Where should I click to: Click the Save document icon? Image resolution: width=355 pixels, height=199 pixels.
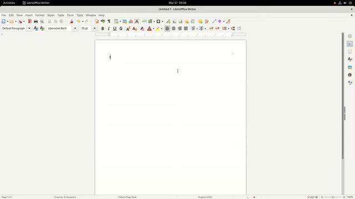pyautogui.click(x=21, y=22)
